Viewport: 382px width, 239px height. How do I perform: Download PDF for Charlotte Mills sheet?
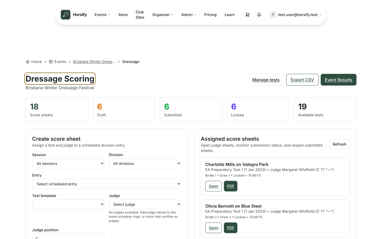pos(231,186)
